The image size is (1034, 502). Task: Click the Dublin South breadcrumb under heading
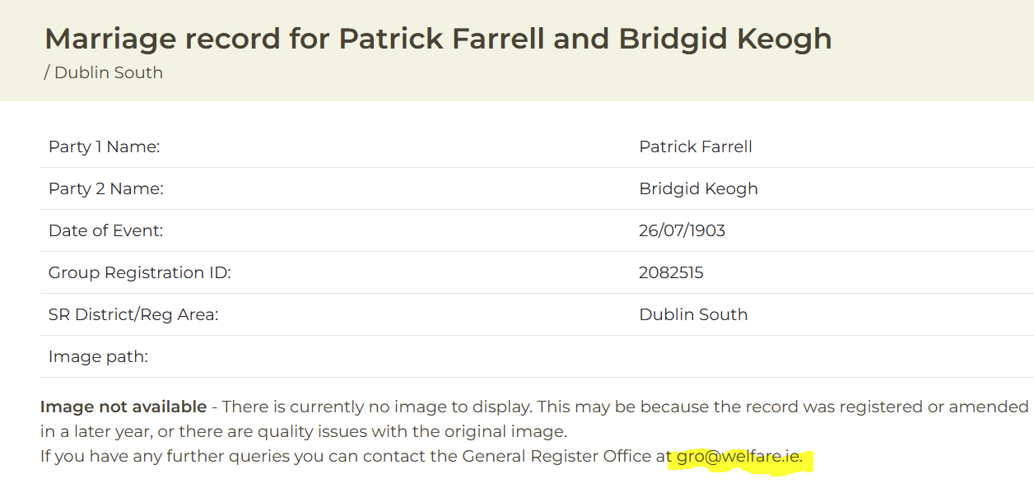tap(108, 72)
